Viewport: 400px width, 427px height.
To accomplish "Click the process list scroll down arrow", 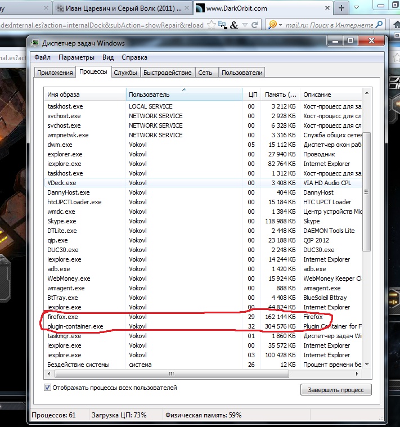I will 367,365.
